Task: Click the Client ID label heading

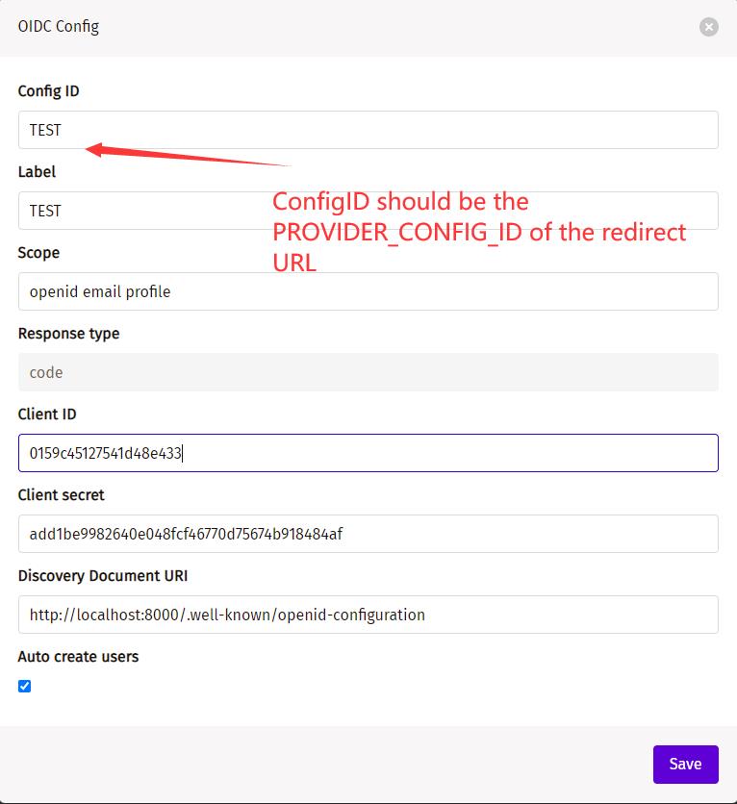Action: (46, 414)
